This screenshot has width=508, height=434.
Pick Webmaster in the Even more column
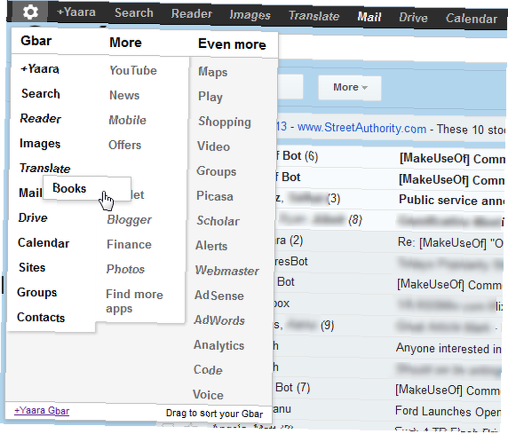click(227, 271)
